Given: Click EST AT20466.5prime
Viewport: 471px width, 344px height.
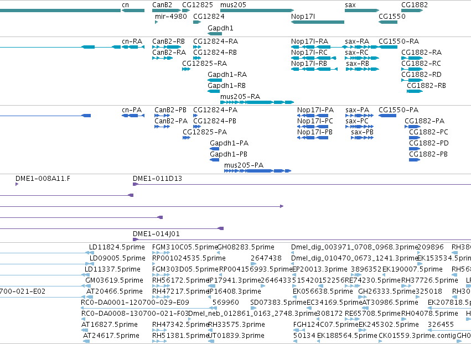Looking at the screenshot, I should click(115, 291).
